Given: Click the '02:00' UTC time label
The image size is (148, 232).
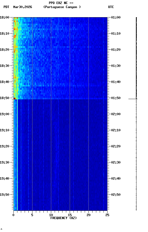Looking at the screenshot, I should pos(116,114).
